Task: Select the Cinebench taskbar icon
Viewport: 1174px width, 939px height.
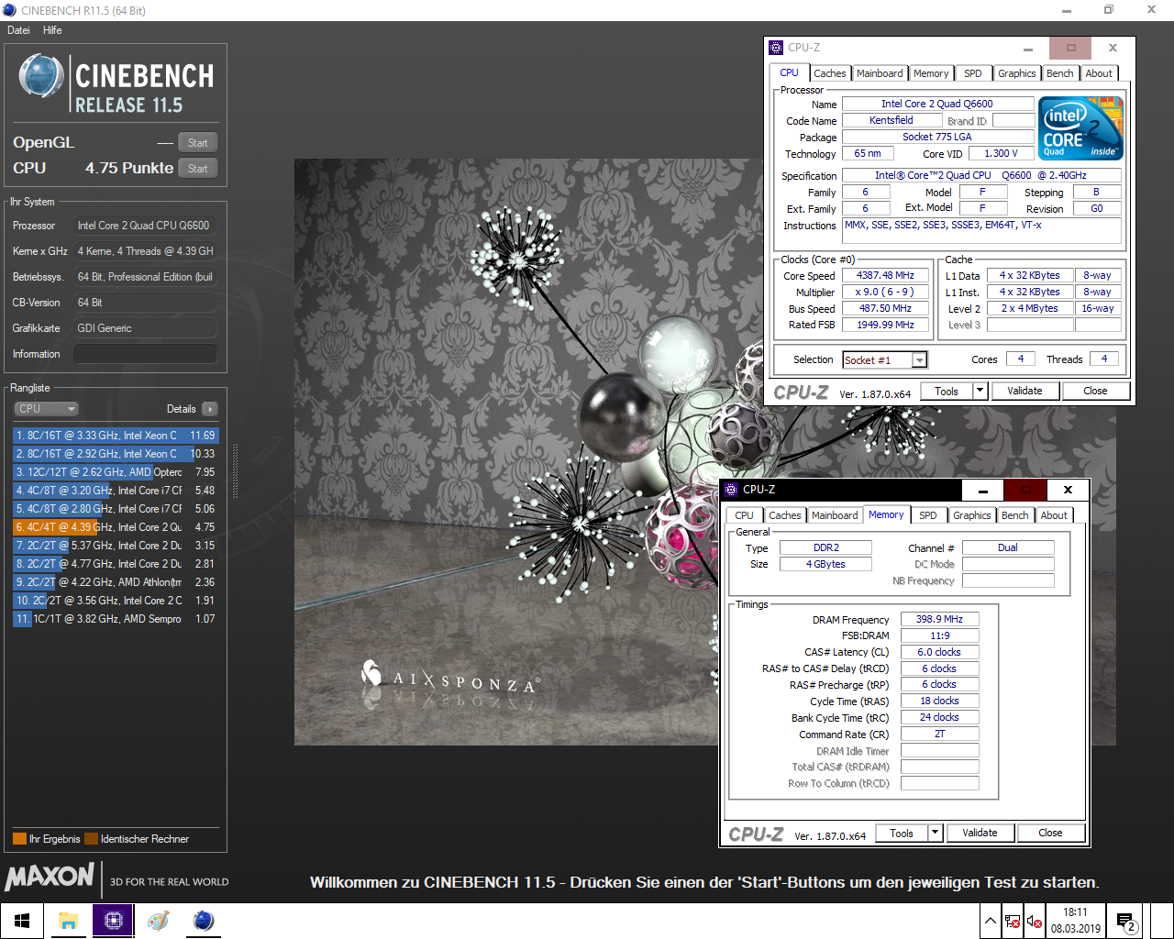Action: click(204, 921)
